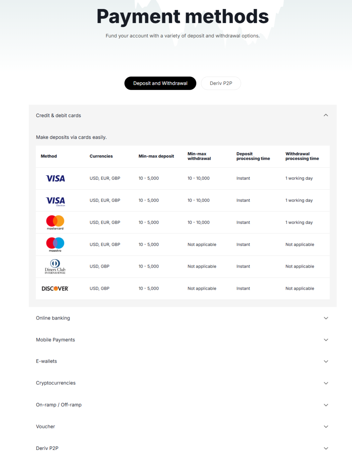Expand the Online banking section
Image resolution: width=352 pixels, height=459 pixels.
pyautogui.click(x=326, y=318)
